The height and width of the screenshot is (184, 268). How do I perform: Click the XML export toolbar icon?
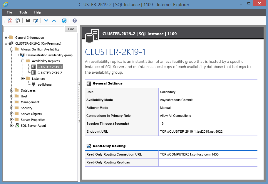pos(18,21)
